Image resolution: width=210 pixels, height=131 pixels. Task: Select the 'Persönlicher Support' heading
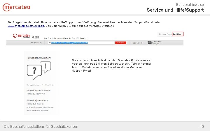point(38,58)
